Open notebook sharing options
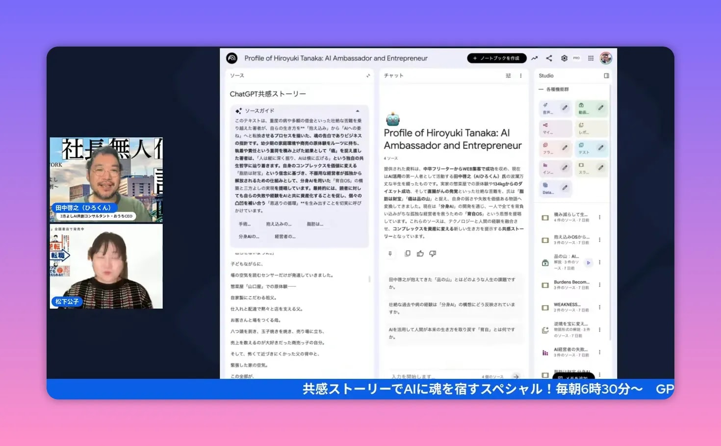This screenshot has height=446, width=721. [x=549, y=58]
